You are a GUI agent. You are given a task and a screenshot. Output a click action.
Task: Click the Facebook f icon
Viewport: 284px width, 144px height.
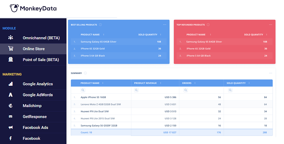[11, 138]
